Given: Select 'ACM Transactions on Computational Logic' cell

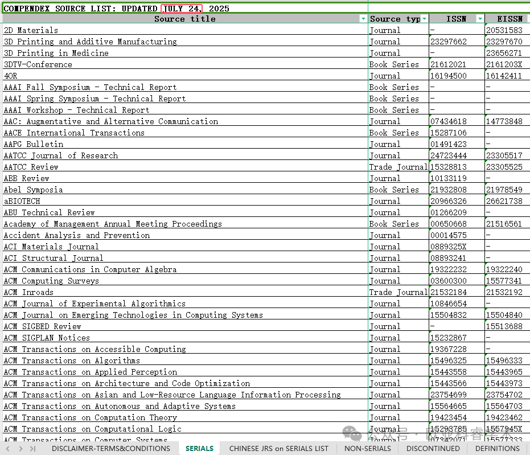Looking at the screenshot, I should (x=185, y=429).
